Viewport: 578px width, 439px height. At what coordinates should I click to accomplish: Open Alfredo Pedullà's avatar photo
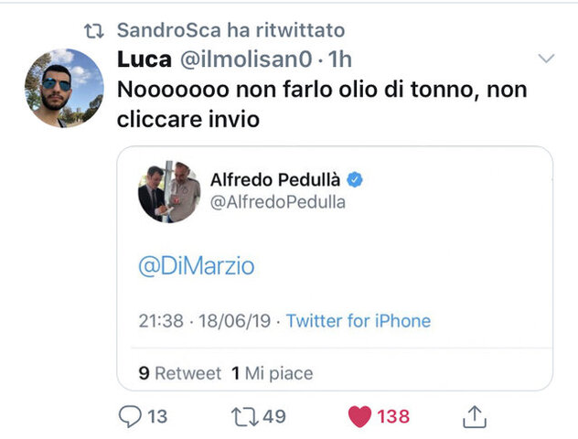click(168, 192)
